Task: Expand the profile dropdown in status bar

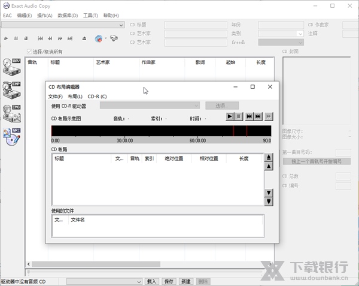Action: [139, 281]
